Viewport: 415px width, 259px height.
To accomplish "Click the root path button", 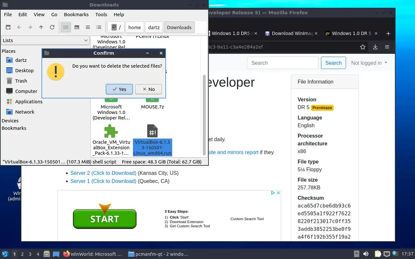I will coord(116,27).
